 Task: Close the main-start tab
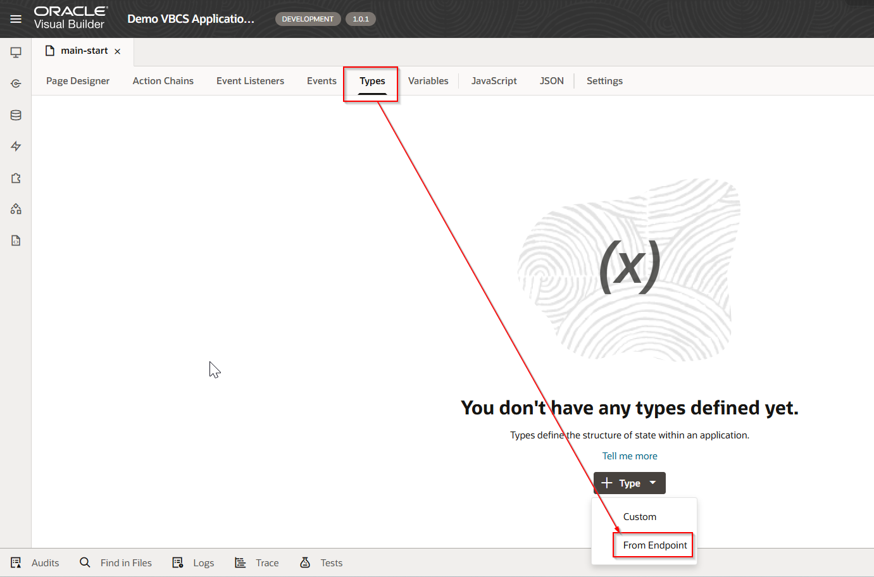pyautogui.click(x=118, y=51)
